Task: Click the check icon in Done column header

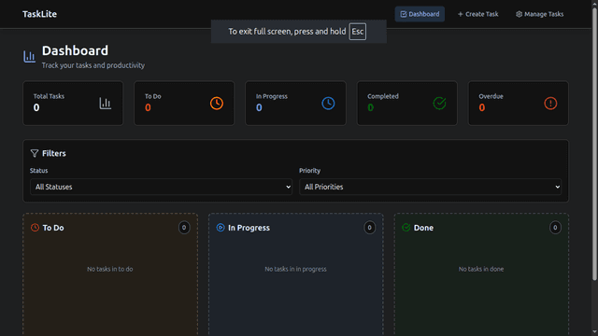Action: click(x=406, y=228)
